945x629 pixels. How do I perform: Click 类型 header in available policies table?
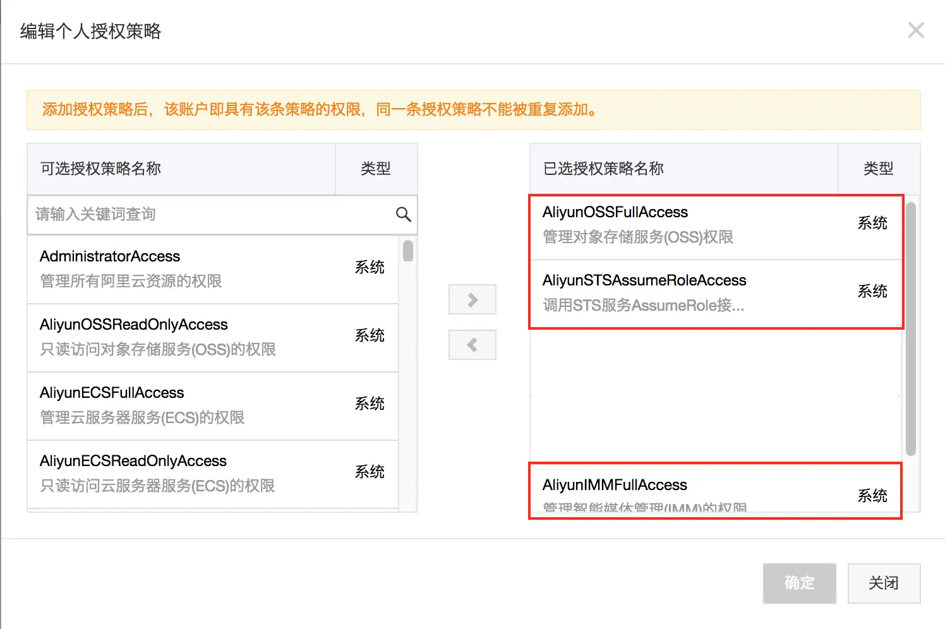tap(376, 169)
